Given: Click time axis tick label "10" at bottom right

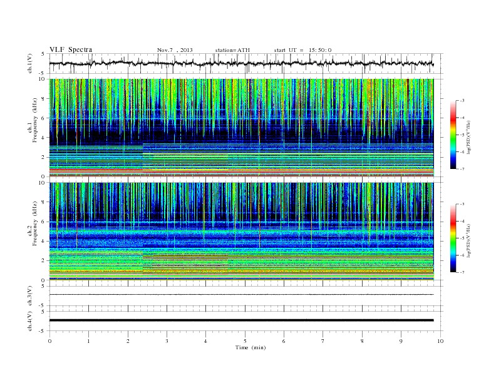Looking at the screenshot, I should coord(440,341).
